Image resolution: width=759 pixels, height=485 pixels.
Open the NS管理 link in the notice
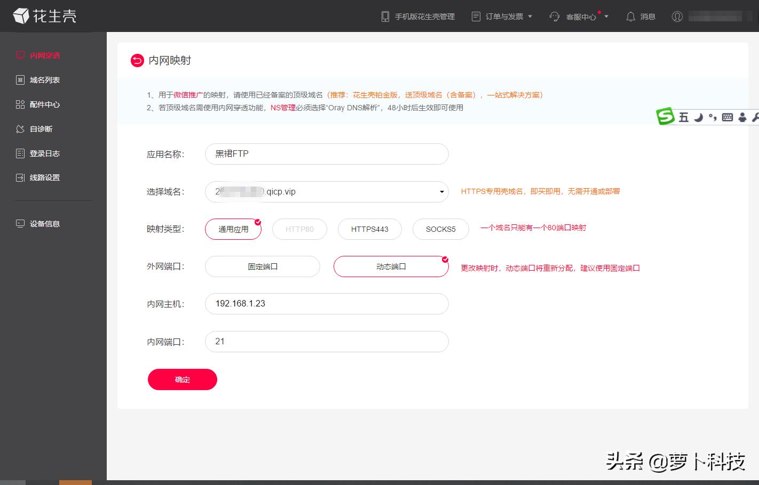[283, 107]
